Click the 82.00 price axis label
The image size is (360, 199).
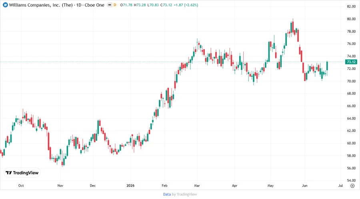(x=351, y=6)
